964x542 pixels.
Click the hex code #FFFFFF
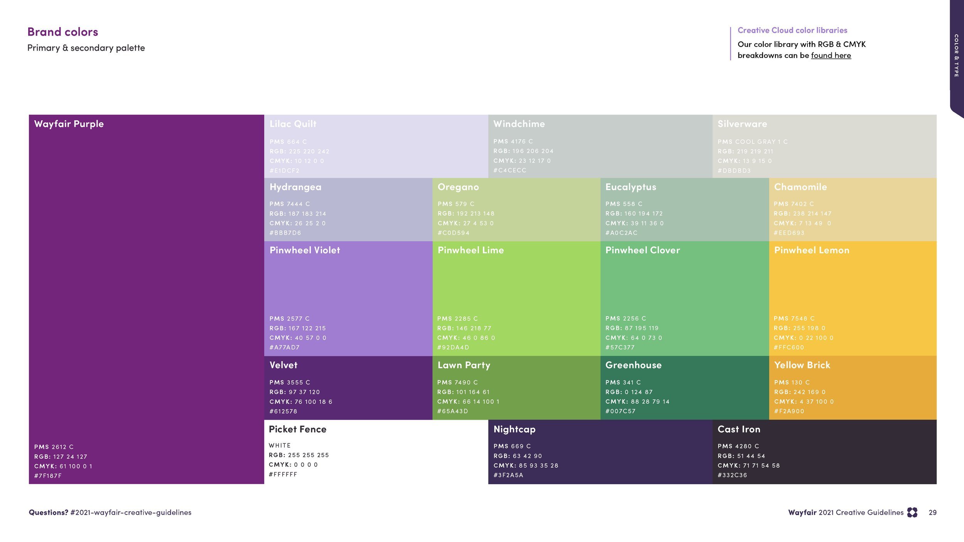point(283,474)
